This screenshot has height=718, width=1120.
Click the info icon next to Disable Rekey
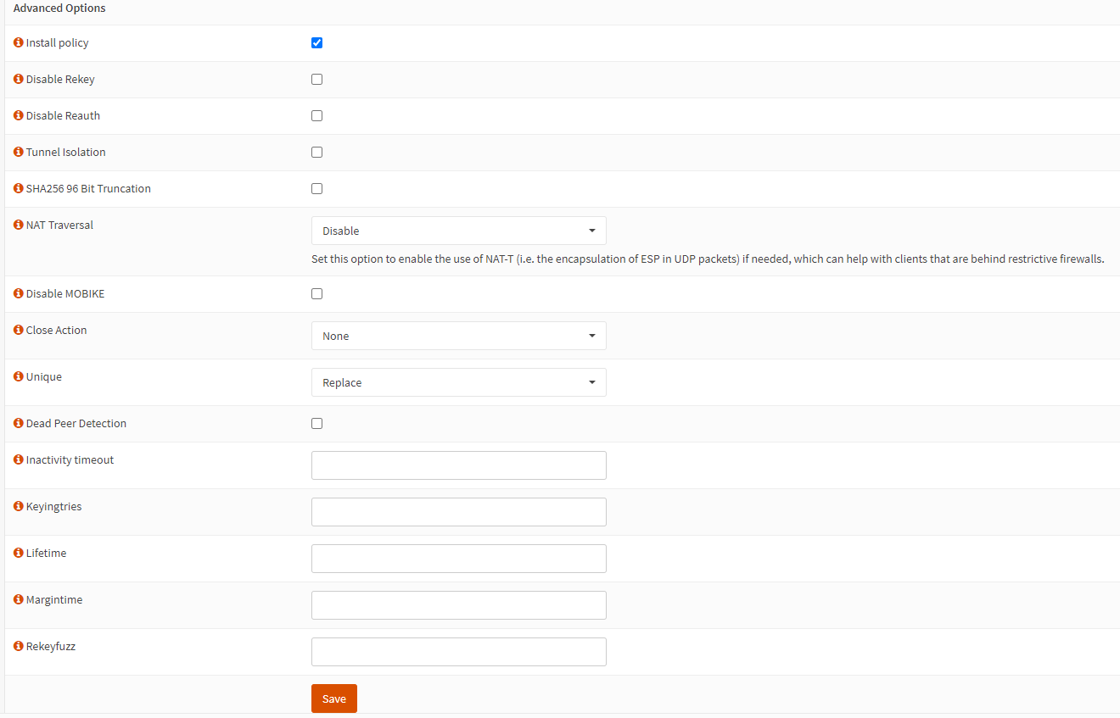[x=19, y=79]
